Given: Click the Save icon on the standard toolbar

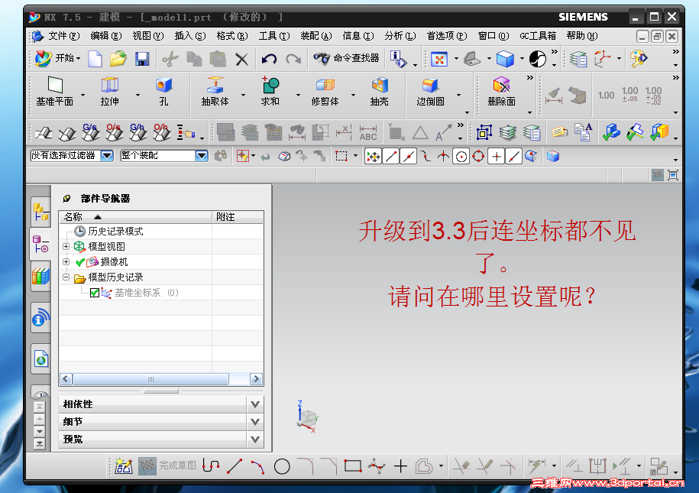Looking at the screenshot, I should (x=142, y=58).
